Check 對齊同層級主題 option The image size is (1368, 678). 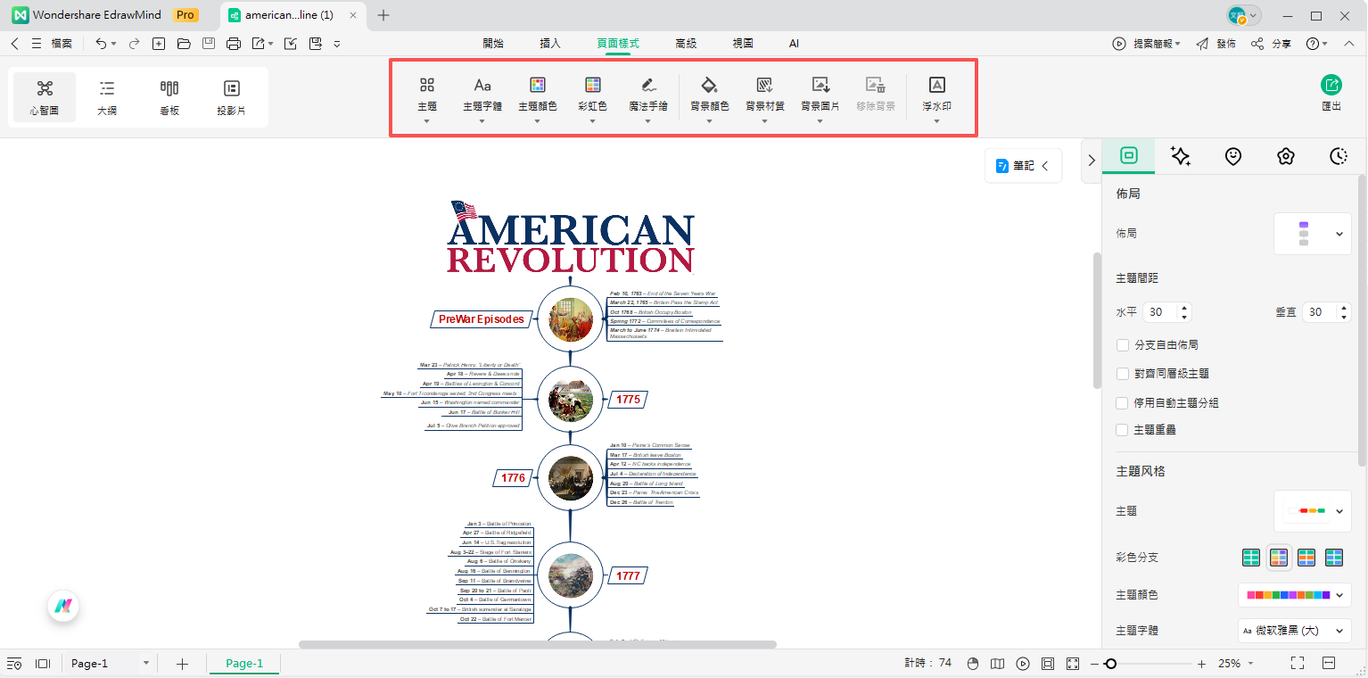1123,374
